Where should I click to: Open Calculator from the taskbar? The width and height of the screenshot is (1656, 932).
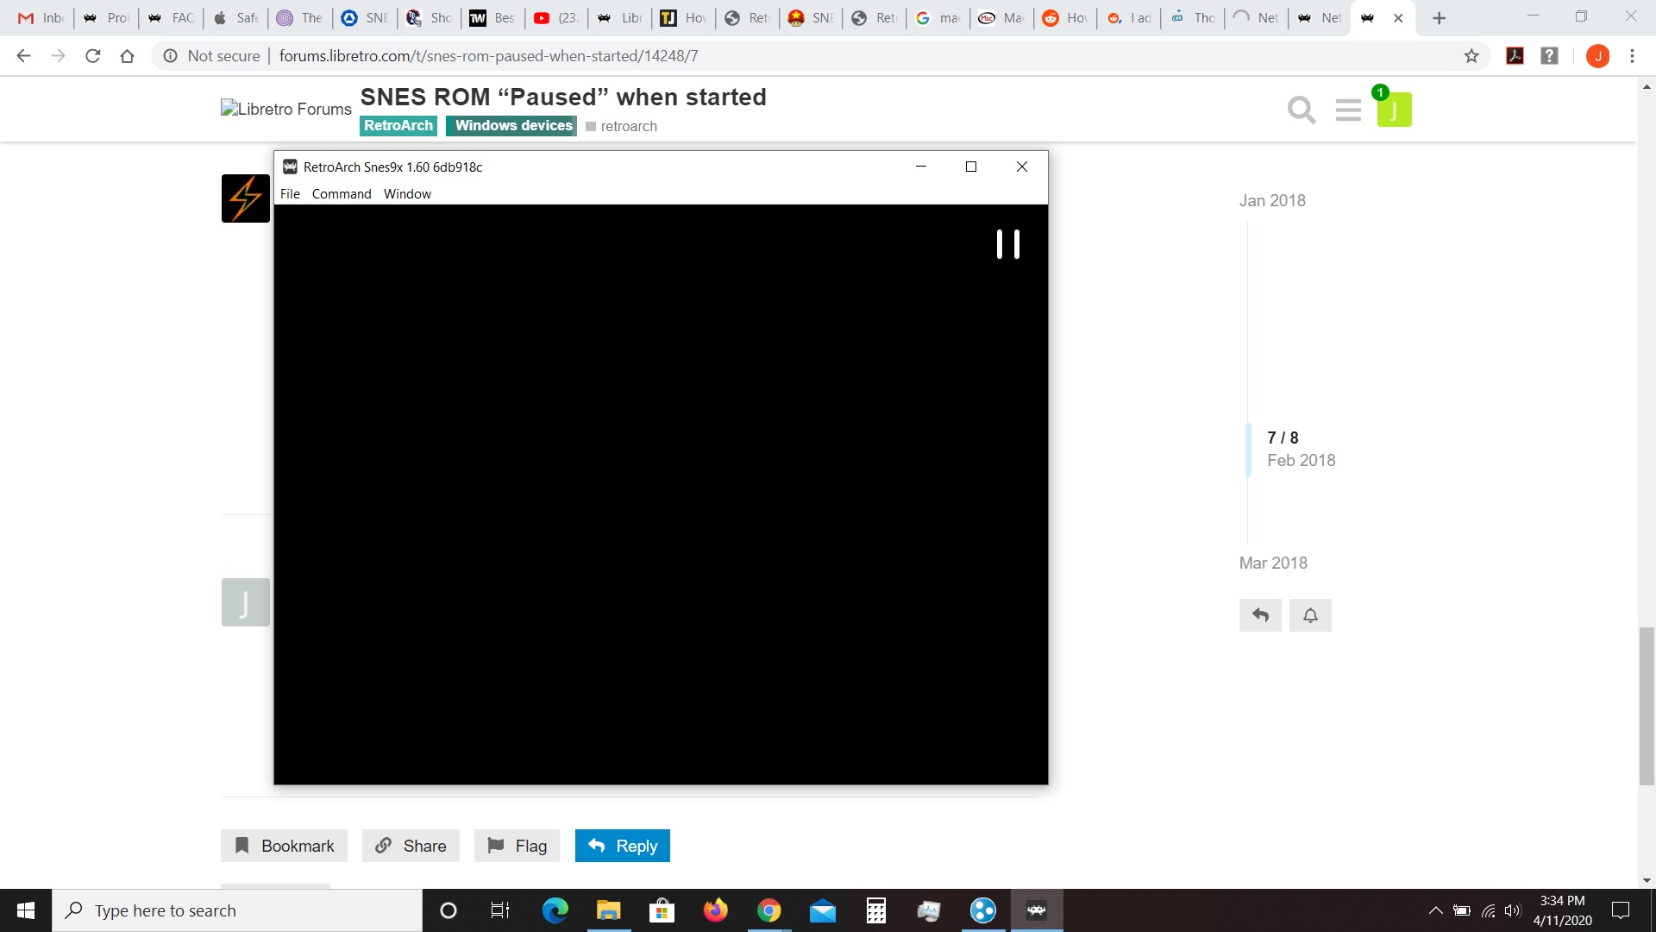pyautogui.click(x=875, y=910)
